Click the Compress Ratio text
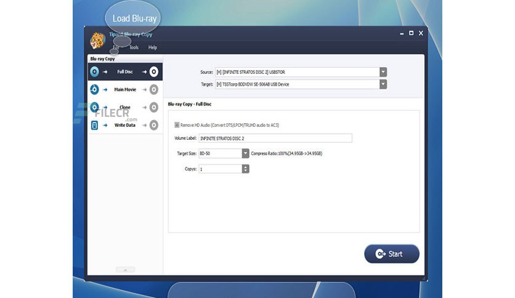The width and height of the screenshot is (515, 298). [286, 153]
